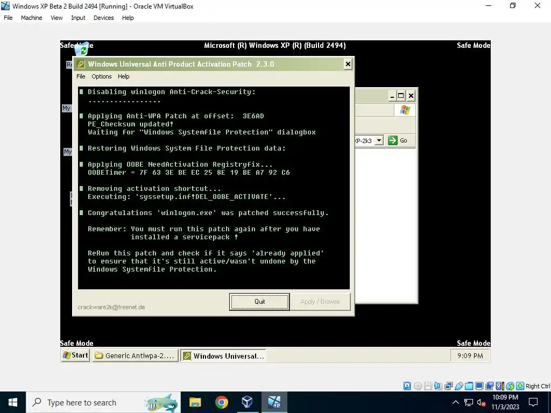This screenshot has width=551, height=413.
Task: Open the Devices menu
Action: pyautogui.click(x=103, y=18)
